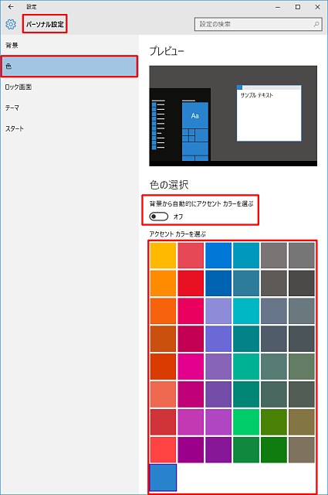Screen dimensions: 328x495
Task: Select the light lavender accent swatch
Action: click(218, 311)
